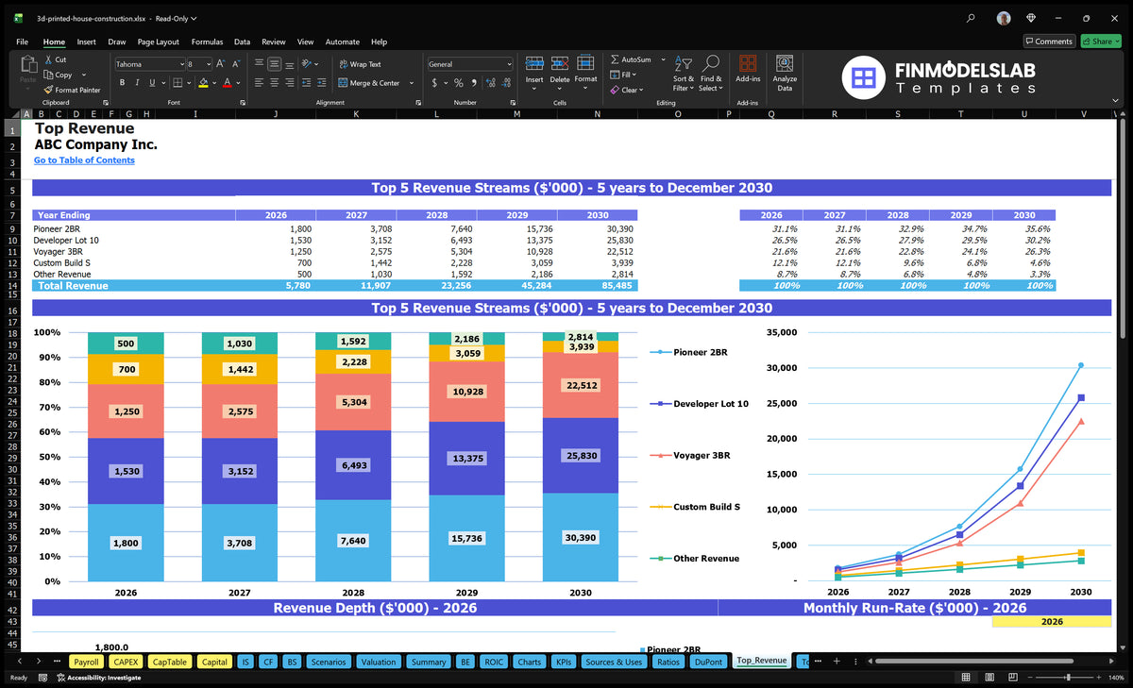Open the Formulas ribbon tab

[207, 42]
